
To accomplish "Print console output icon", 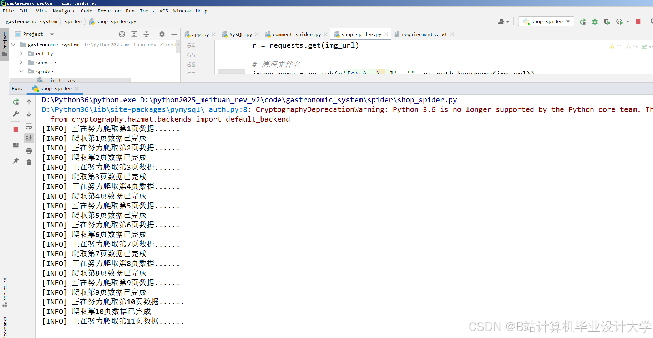I will (x=29, y=150).
